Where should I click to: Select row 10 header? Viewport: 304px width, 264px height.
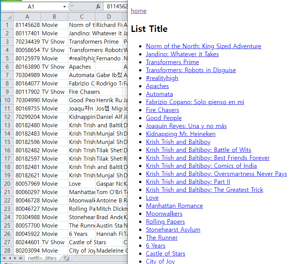(7, 100)
